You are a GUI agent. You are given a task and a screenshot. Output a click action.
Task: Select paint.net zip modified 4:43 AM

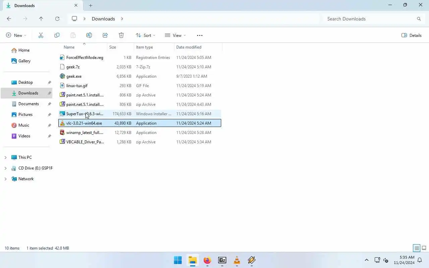[x=140, y=105]
